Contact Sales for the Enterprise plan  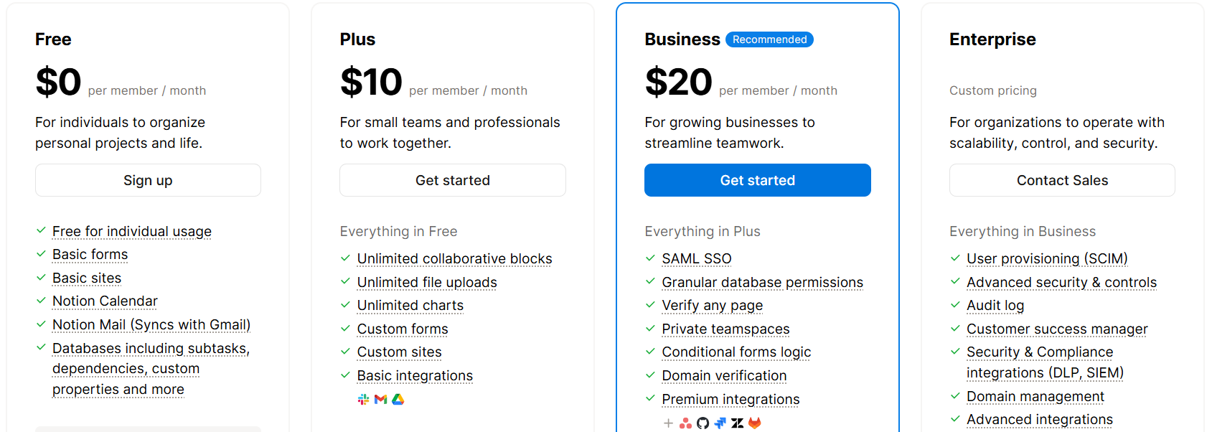pyautogui.click(x=1062, y=180)
